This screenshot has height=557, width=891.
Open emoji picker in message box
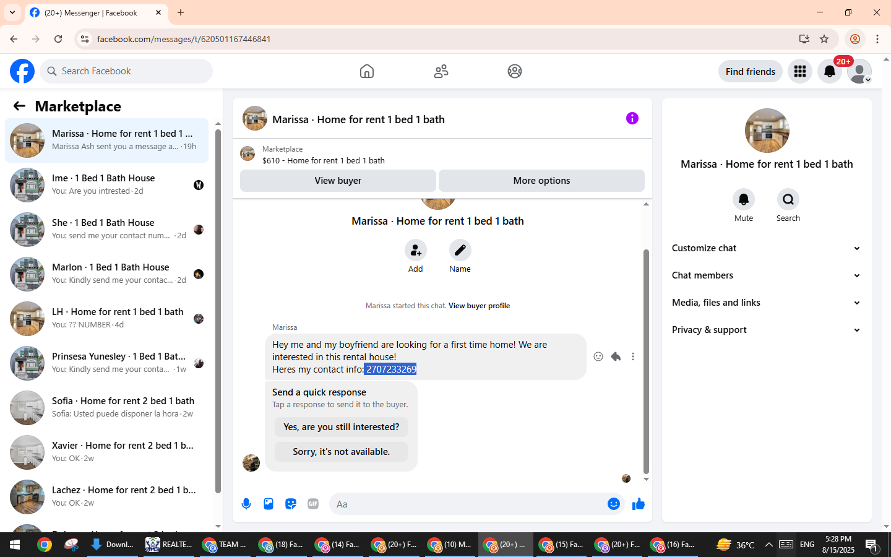pos(613,504)
